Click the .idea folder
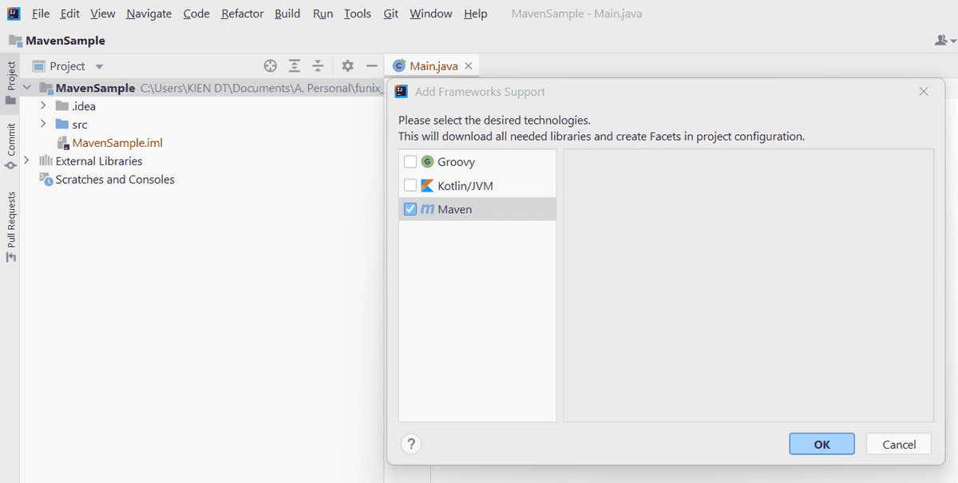958x483 pixels. click(84, 105)
